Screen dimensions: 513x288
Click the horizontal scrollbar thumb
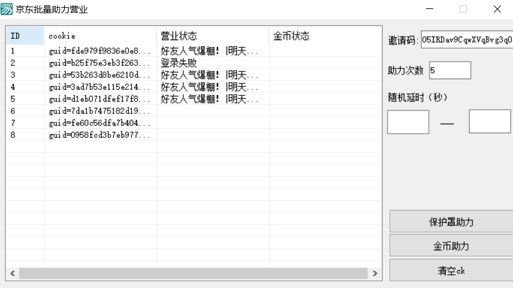tap(192, 273)
